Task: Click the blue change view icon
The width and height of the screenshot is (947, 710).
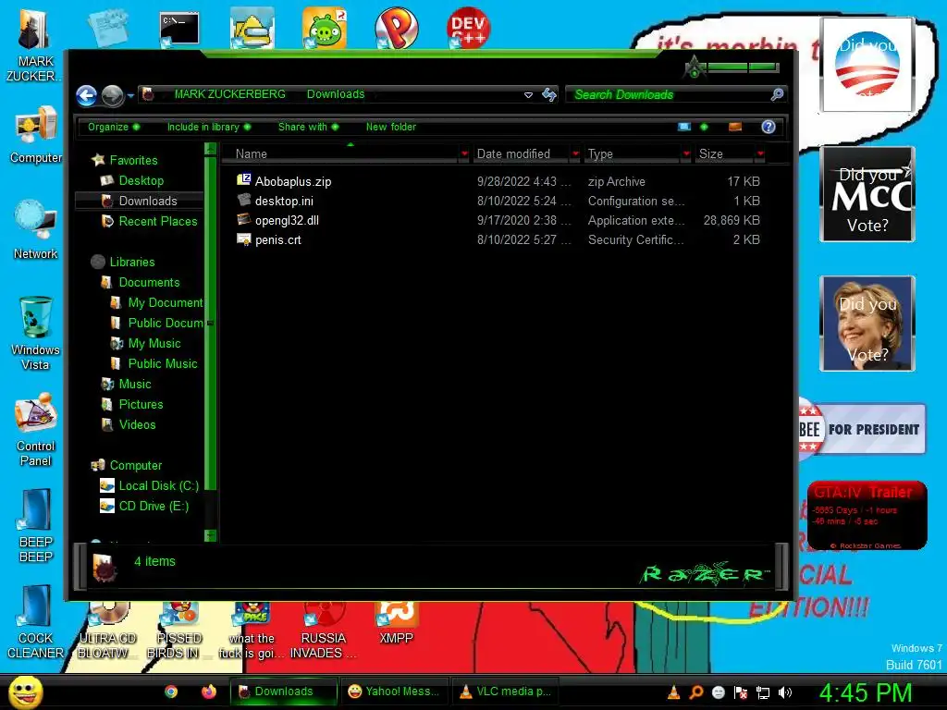Action: pyautogui.click(x=684, y=127)
